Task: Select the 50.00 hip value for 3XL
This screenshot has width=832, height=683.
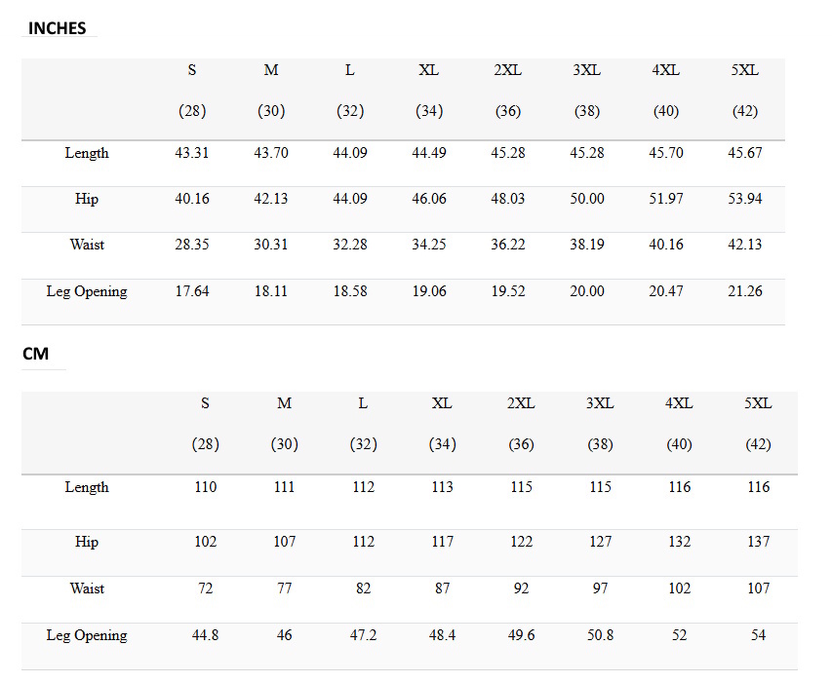Action: [587, 199]
